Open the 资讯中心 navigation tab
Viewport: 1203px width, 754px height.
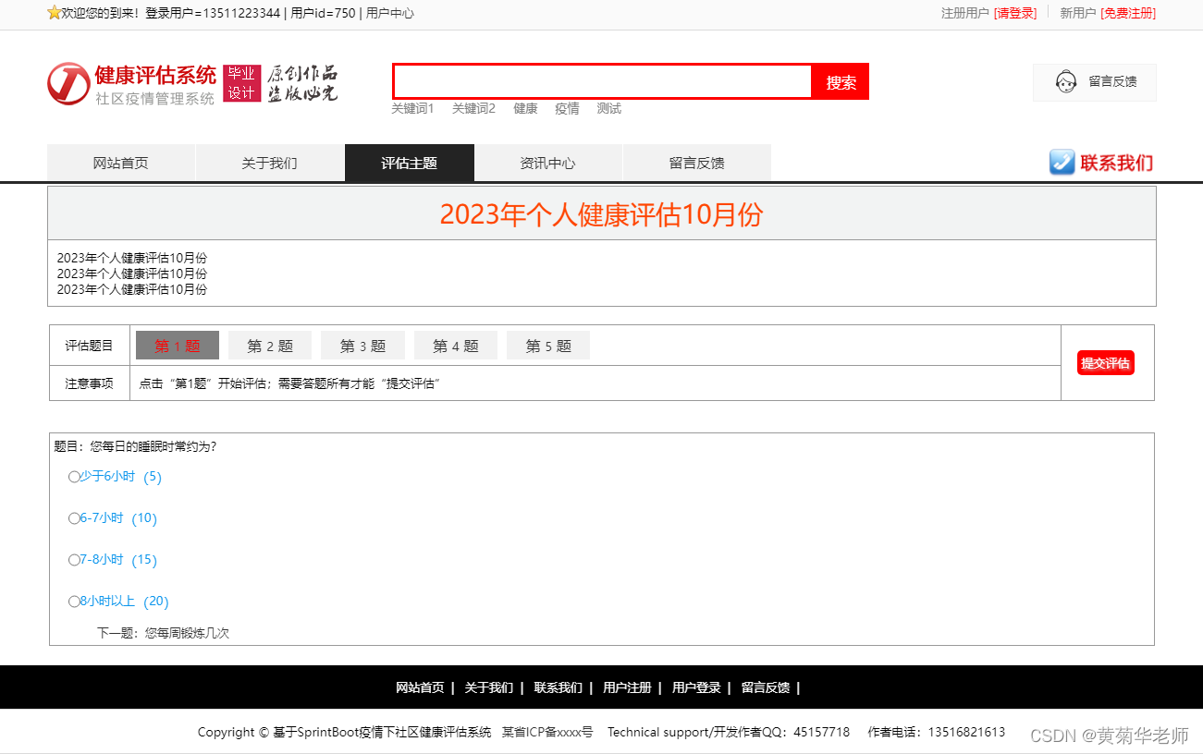(x=548, y=163)
